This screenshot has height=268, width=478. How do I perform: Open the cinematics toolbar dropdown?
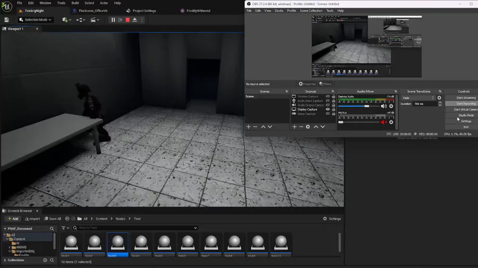(x=95, y=20)
